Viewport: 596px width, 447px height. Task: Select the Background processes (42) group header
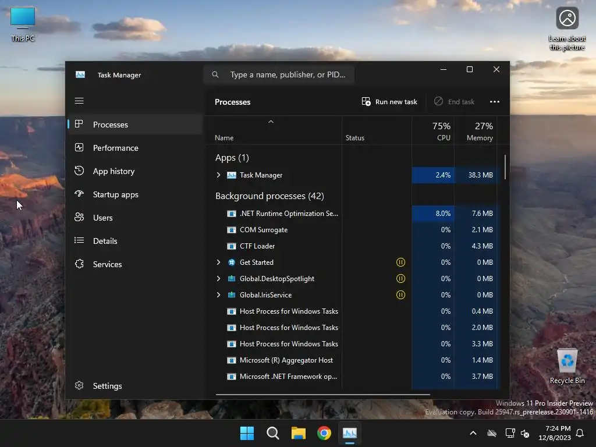click(269, 196)
